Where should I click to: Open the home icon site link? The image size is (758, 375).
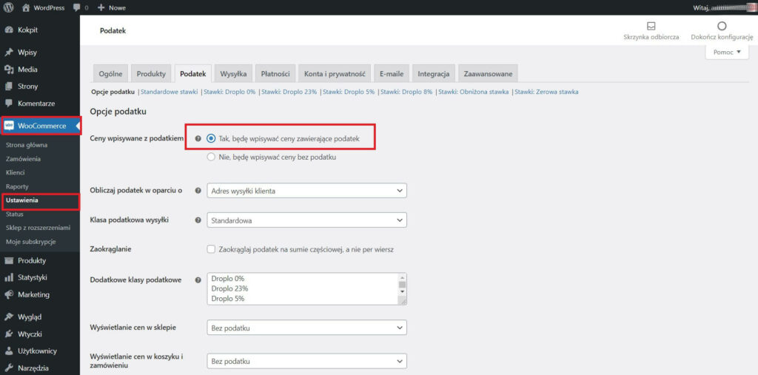[x=26, y=7]
